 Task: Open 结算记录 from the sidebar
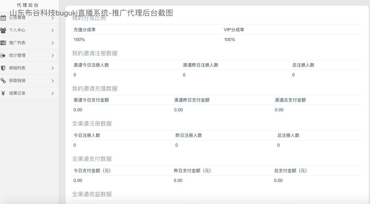[17, 93]
